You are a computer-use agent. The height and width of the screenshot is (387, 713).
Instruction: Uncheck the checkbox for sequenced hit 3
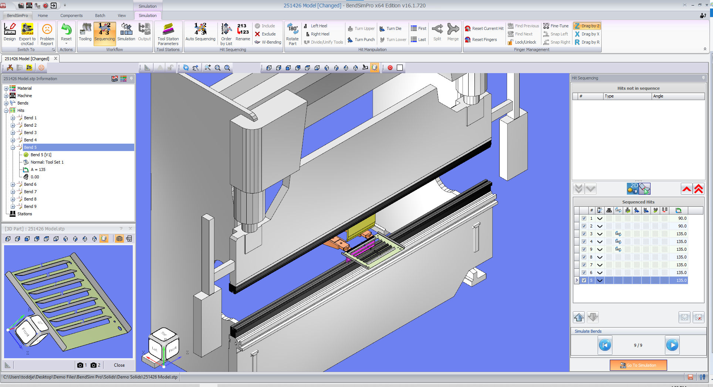coord(584,234)
